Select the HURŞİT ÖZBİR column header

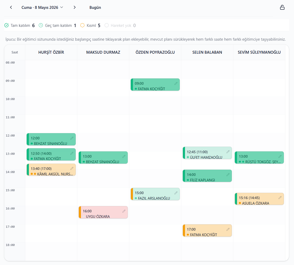[51, 52]
